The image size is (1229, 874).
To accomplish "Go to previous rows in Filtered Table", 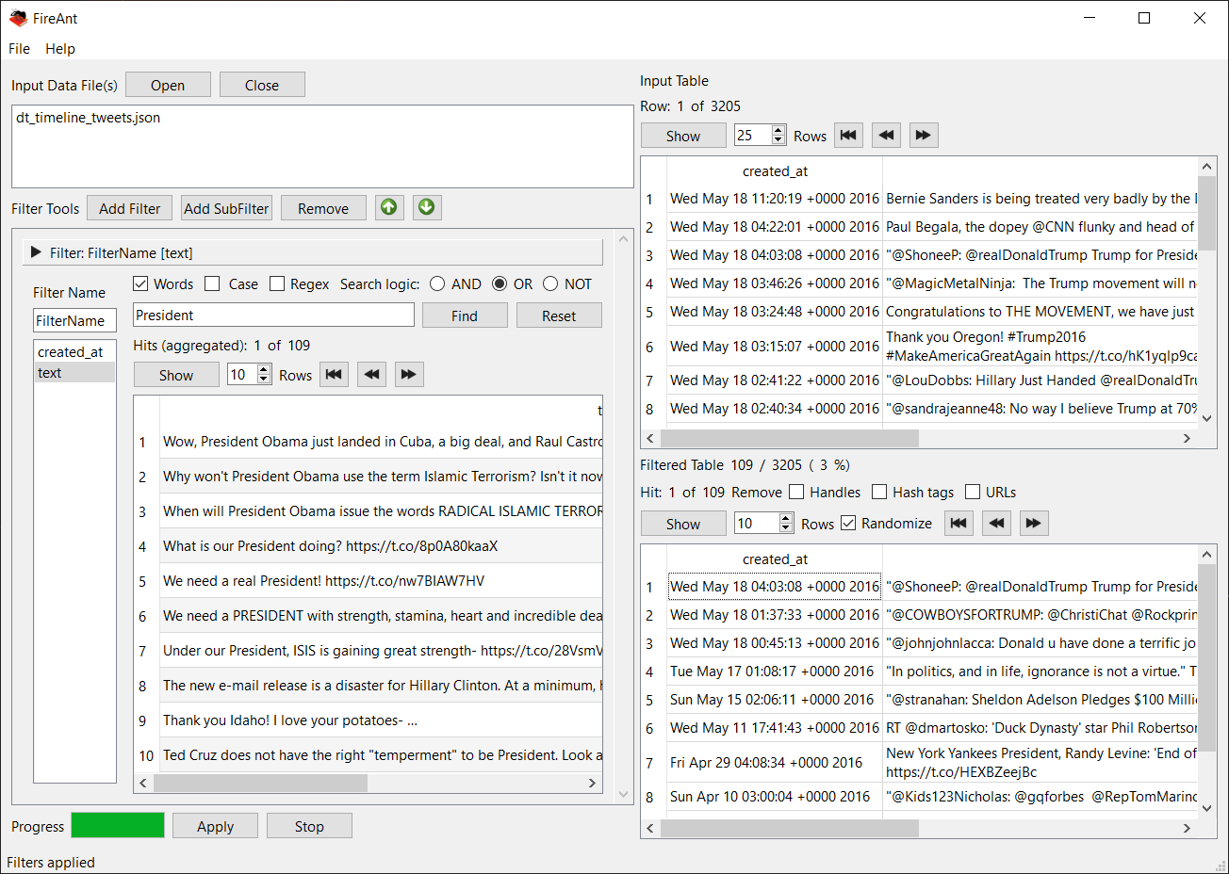I will (996, 524).
